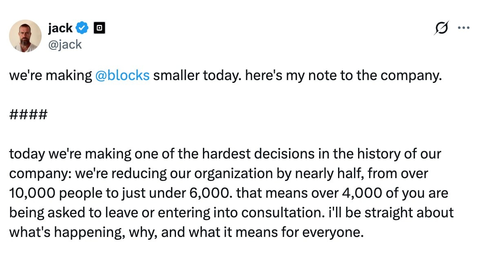Open the Grok explain-this-post icon
Viewport: 481px width, 259px height.
pyautogui.click(x=441, y=28)
